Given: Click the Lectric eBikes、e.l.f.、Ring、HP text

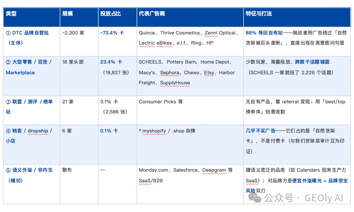Looking at the screenshot, I should pyautogui.click(x=176, y=43).
